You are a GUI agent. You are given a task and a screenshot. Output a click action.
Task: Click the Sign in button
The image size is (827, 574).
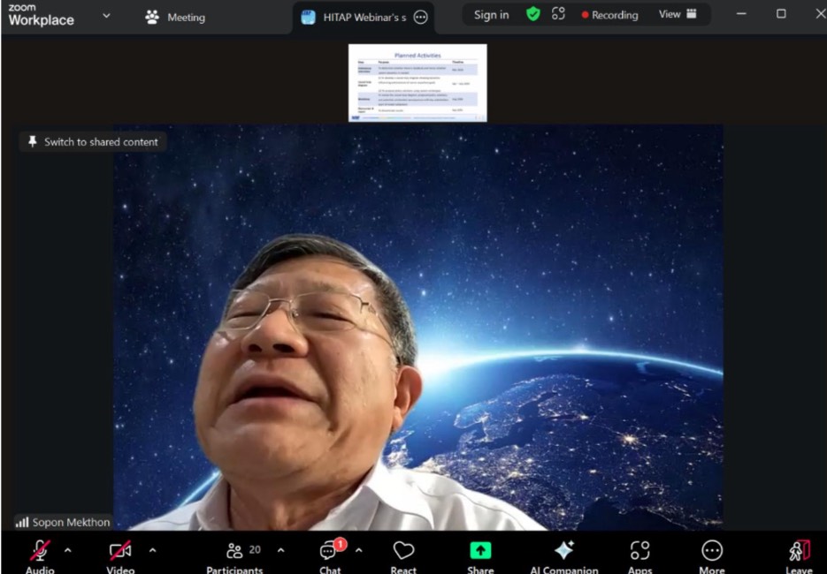pyautogui.click(x=491, y=15)
